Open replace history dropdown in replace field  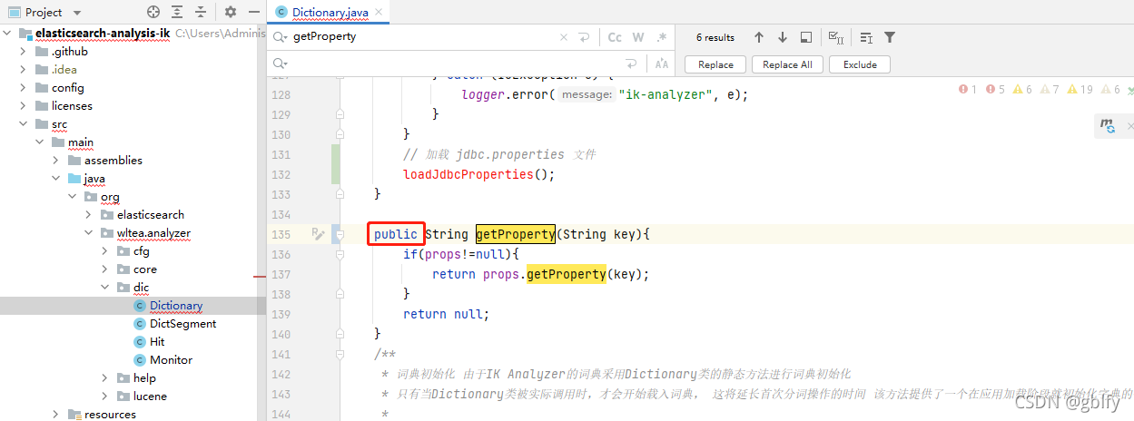pos(280,64)
